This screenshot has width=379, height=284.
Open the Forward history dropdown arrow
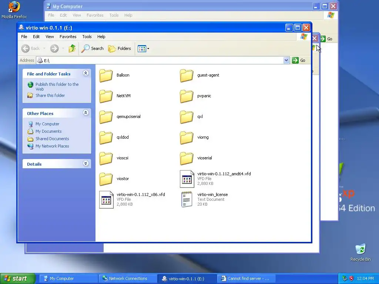pos(63,48)
